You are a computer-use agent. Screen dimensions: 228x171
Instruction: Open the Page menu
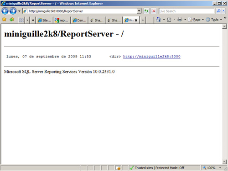coord(196,20)
